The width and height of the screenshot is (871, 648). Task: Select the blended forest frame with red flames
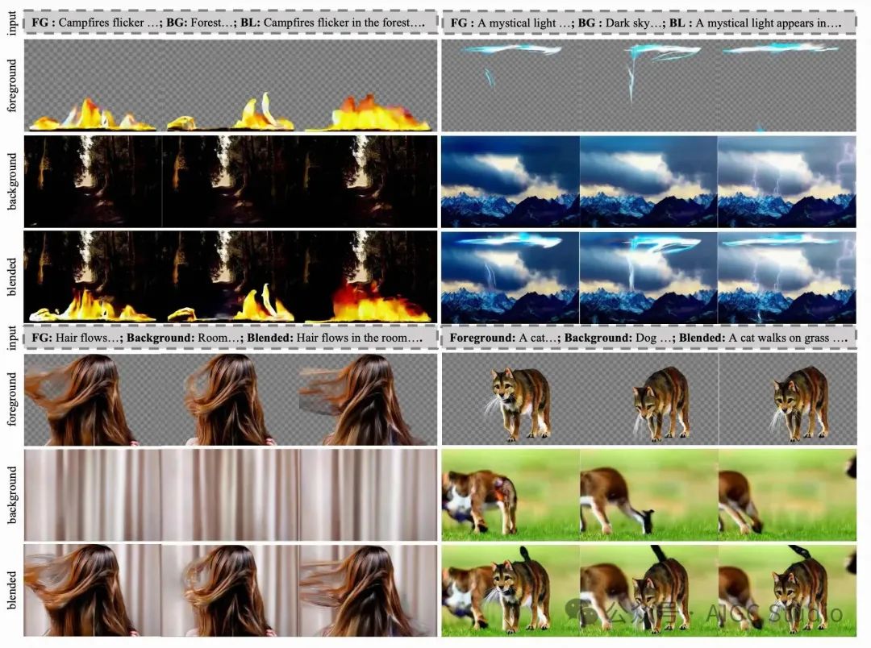pyautogui.click(x=369, y=276)
